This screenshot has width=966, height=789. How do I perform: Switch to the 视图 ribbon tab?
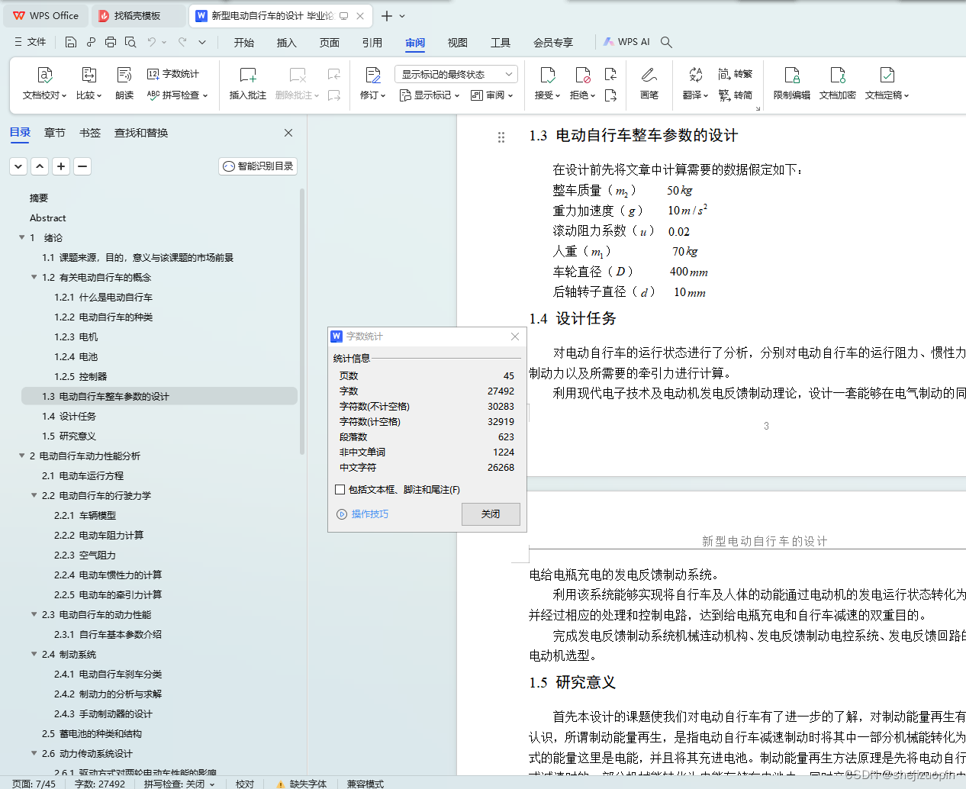pos(458,43)
